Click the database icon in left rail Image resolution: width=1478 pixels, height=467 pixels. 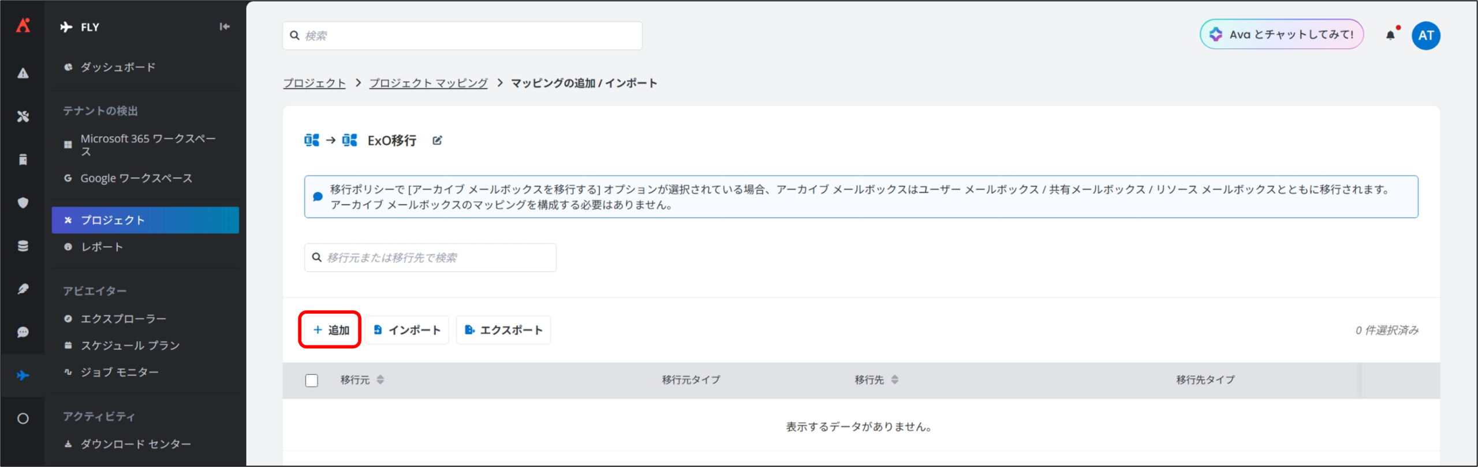(23, 246)
